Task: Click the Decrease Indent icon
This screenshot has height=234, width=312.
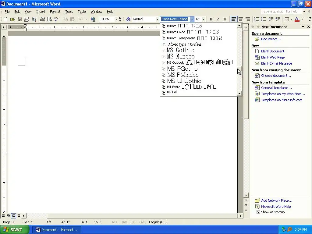Action: [271, 19]
